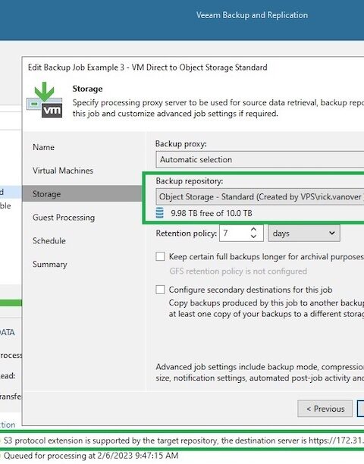
Task: Click the Previous button
Action: tap(325, 409)
